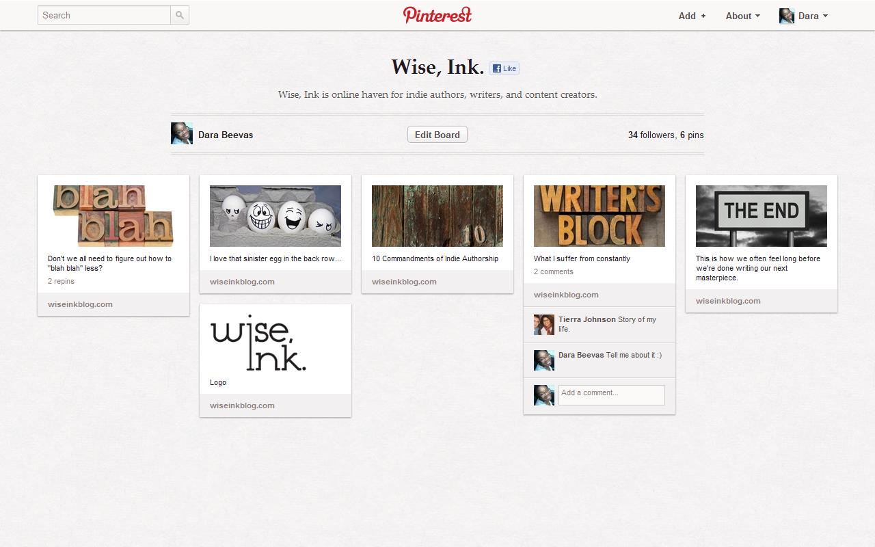Click the 'What I suffer from constantly' caption
875x547 pixels.
[582, 258]
